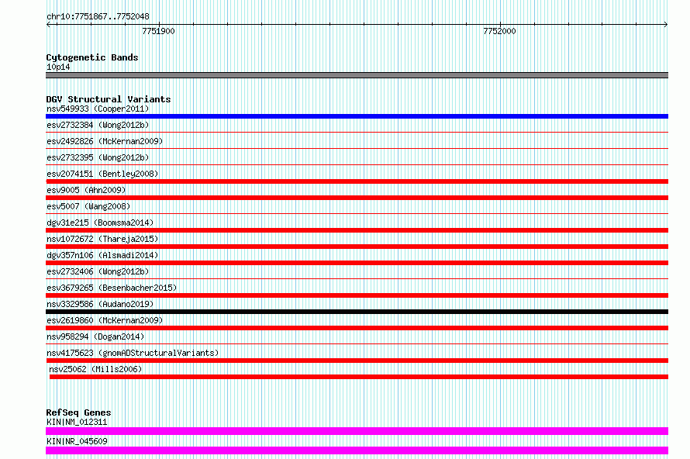Click the left arrow end of the ruler
Viewport: 690px width, 459px height.
tap(49, 24)
